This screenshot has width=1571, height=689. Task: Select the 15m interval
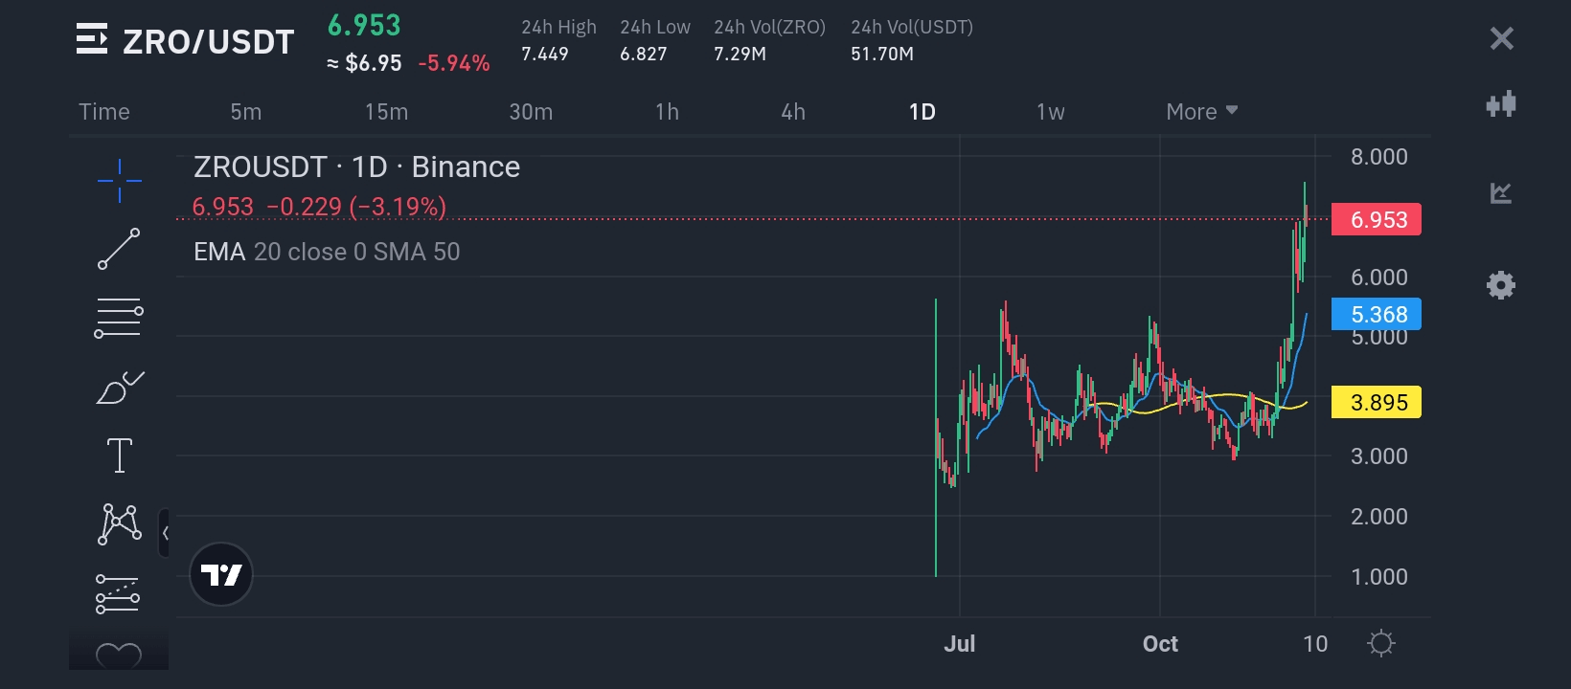click(386, 112)
